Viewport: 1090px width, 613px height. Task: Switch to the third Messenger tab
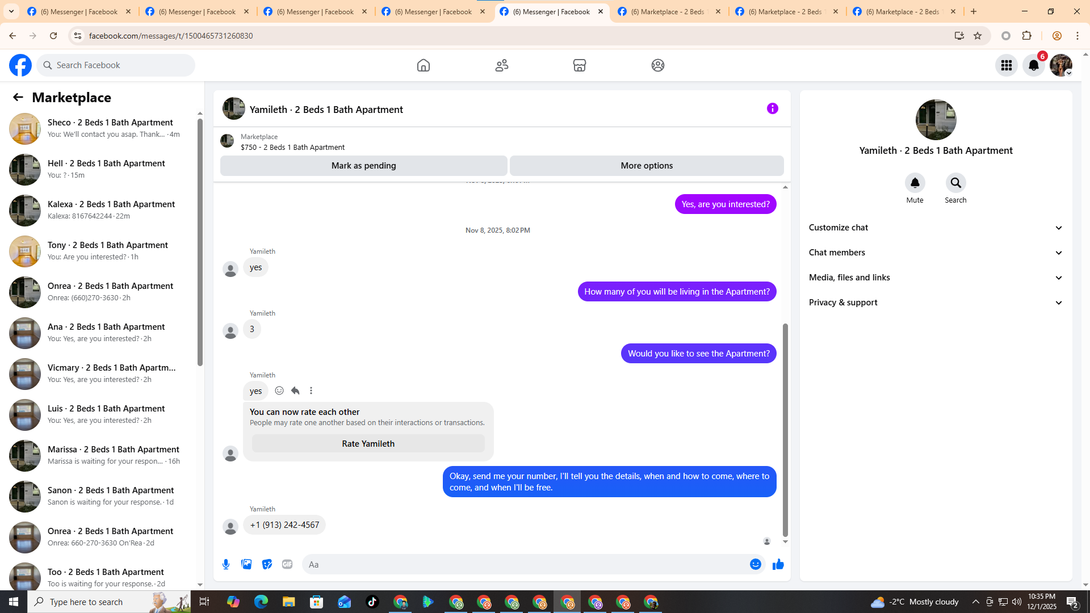pyautogui.click(x=316, y=11)
